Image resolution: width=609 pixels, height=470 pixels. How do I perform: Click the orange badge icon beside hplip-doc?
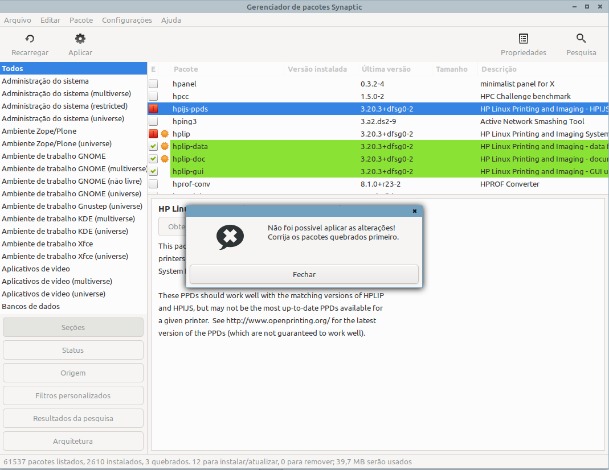tap(165, 159)
